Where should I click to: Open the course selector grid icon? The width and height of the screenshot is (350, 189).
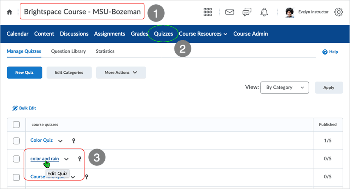(x=208, y=12)
